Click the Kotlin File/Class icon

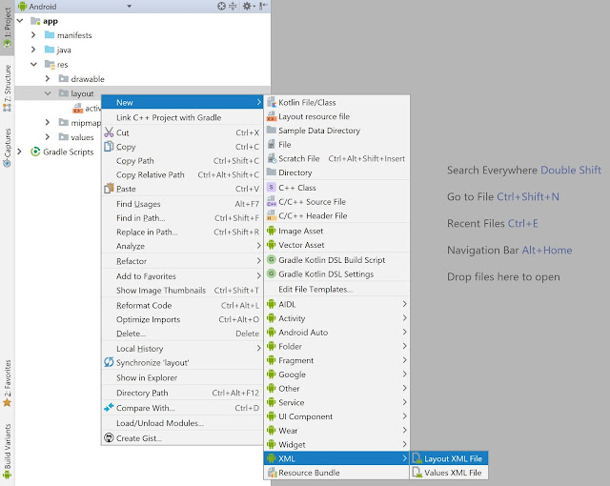click(x=272, y=102)
